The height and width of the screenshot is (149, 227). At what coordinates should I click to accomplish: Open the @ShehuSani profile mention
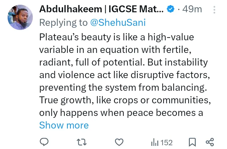point(118,23)
